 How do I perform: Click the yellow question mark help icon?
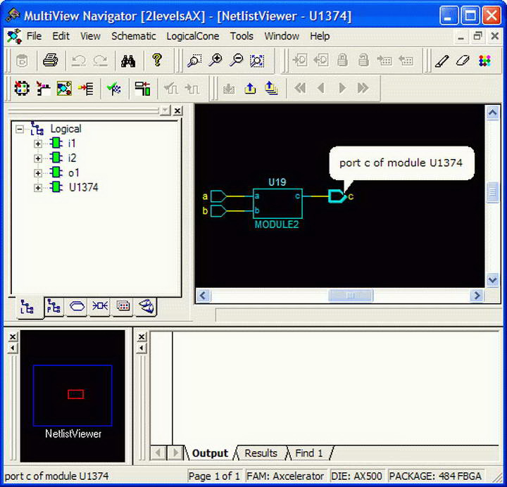tap(157, 61)
